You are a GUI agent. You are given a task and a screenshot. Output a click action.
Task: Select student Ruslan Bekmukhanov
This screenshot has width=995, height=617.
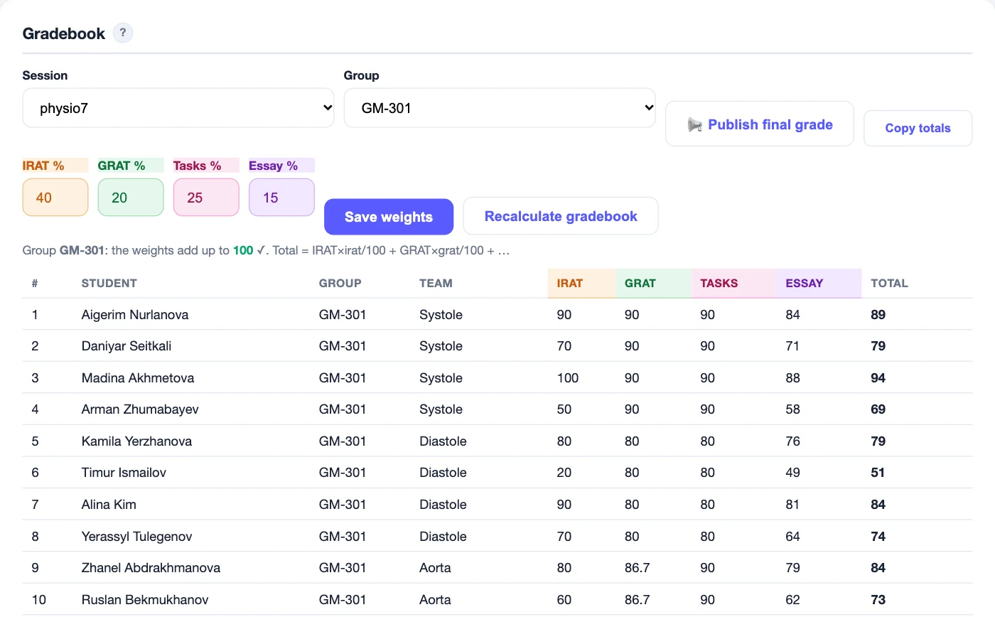click(145, 599)
